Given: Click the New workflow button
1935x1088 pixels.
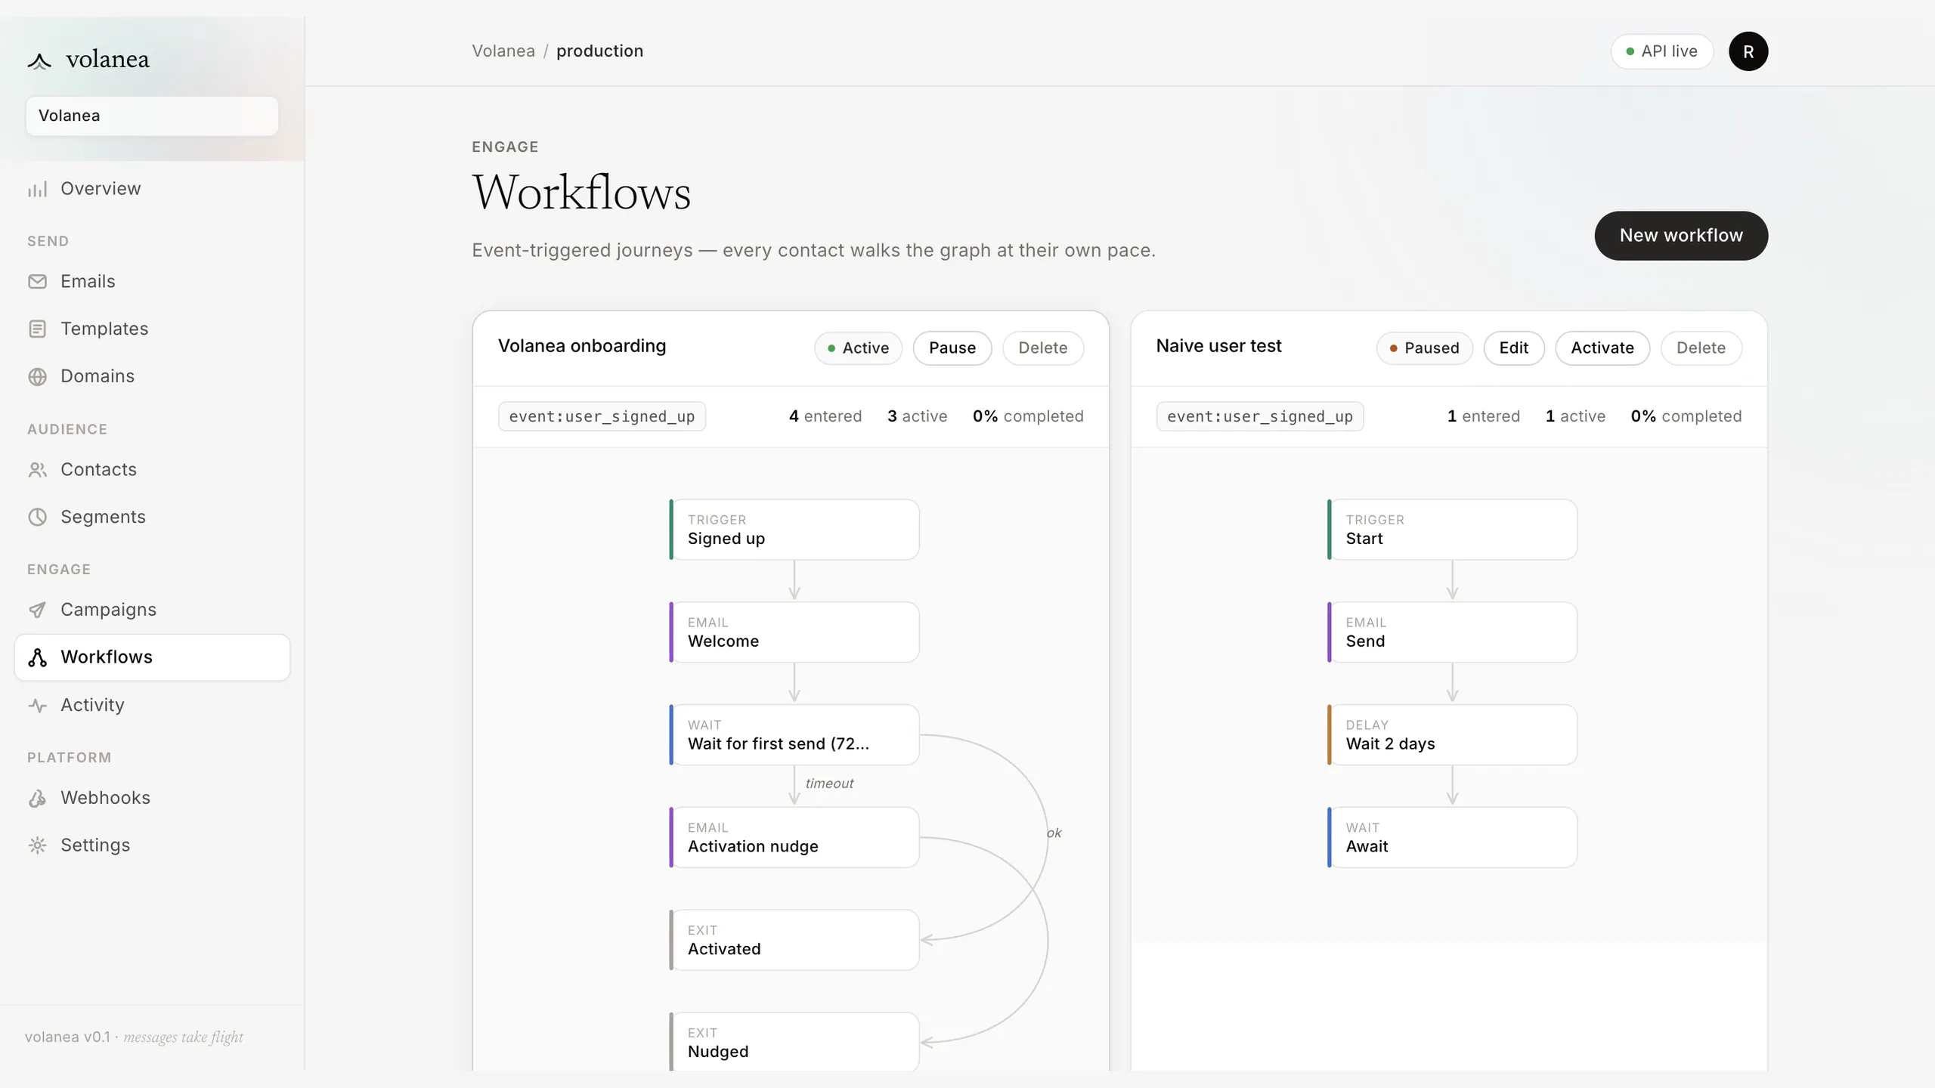Looking at the screenshot, I should pos(1681,236).
